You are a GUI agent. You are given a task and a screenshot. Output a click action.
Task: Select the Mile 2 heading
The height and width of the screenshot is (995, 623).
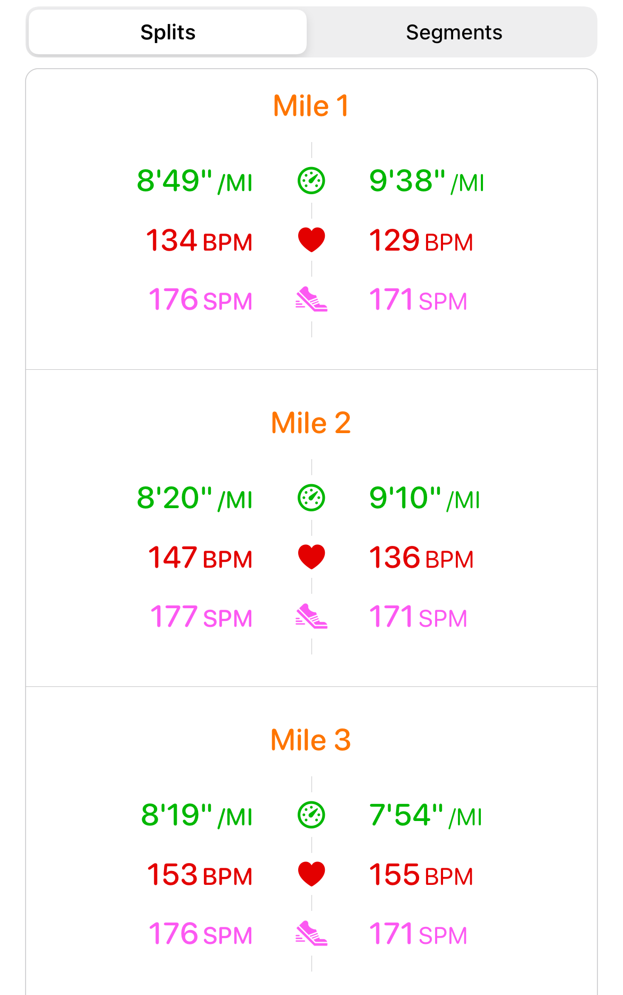(311, 423)
